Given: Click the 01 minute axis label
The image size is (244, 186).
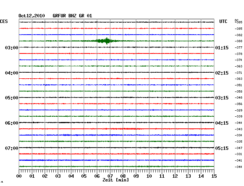Looking at the screenshot, I should coord(32,176).
